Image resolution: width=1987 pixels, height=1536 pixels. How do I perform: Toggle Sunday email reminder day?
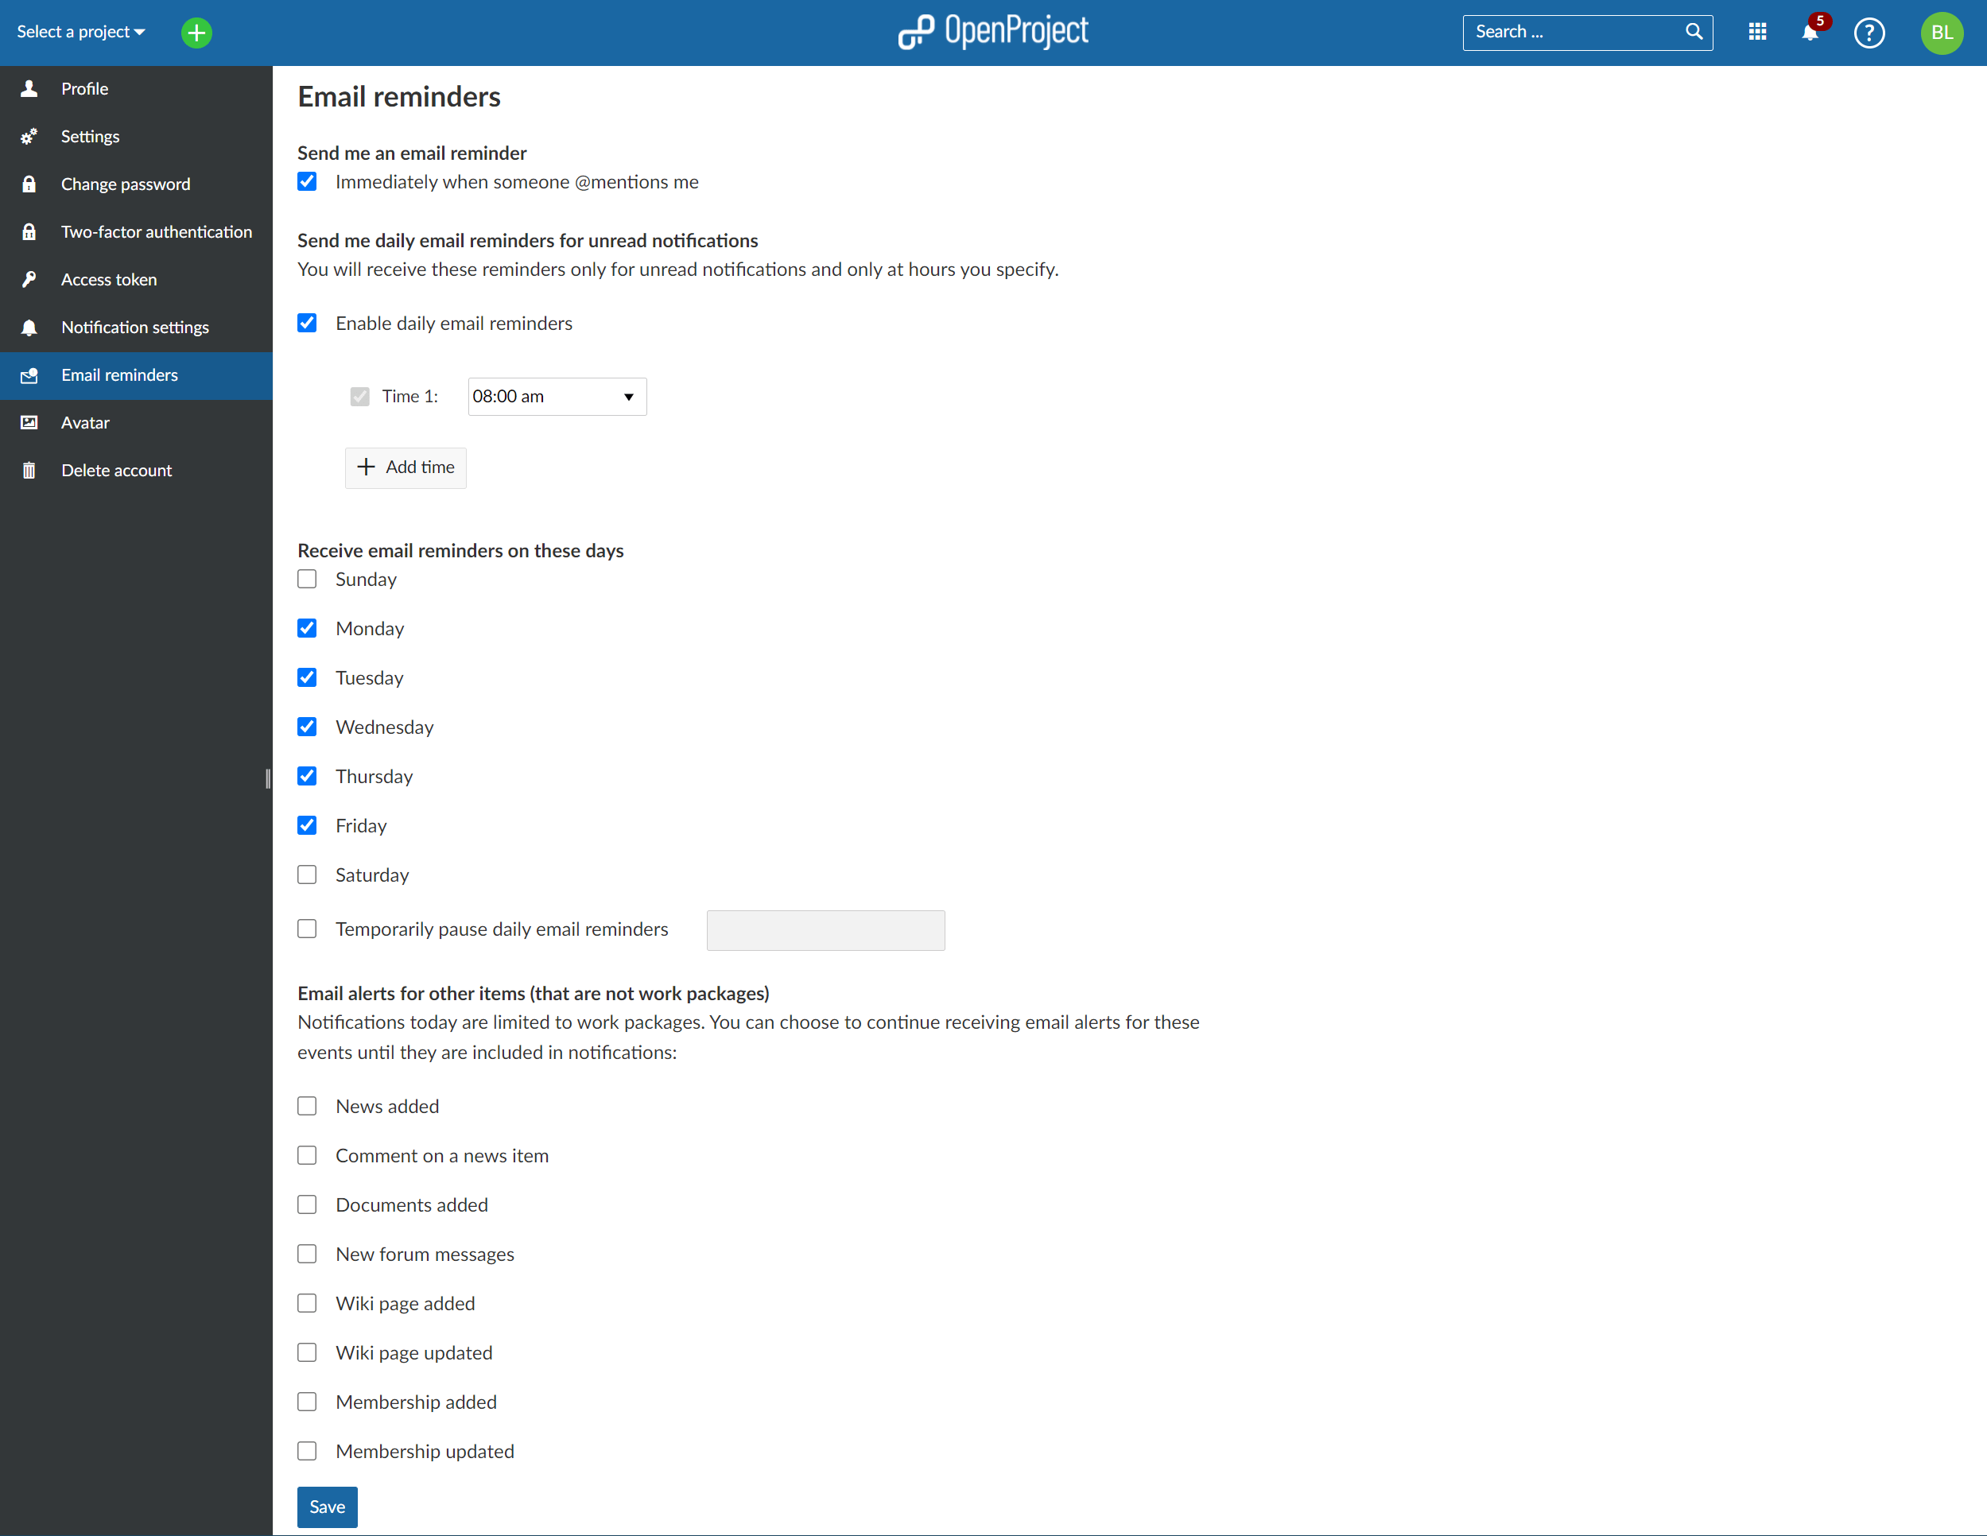pyautogui.click(x=308, y=580)
